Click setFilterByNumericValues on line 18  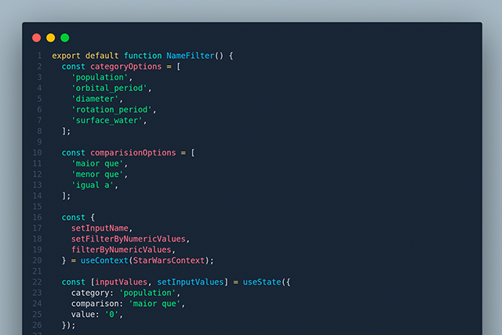[x=128, y=239]
